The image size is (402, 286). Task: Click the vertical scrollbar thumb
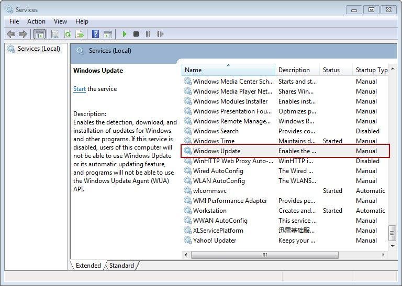pos(392,233)
